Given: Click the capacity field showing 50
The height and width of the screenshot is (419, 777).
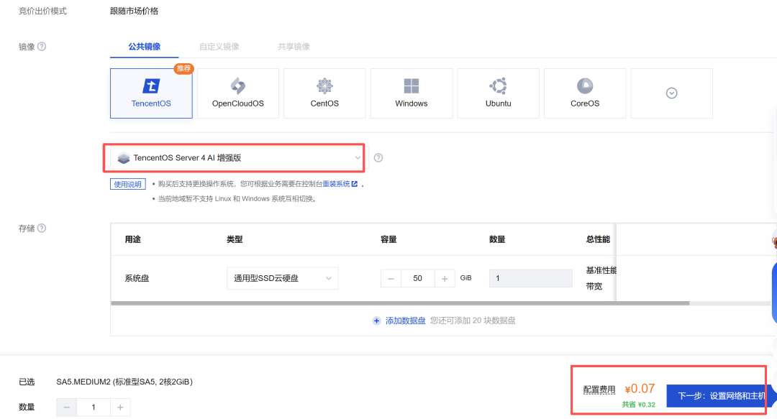Looking at the screenshot, I should tap(418, 278).
